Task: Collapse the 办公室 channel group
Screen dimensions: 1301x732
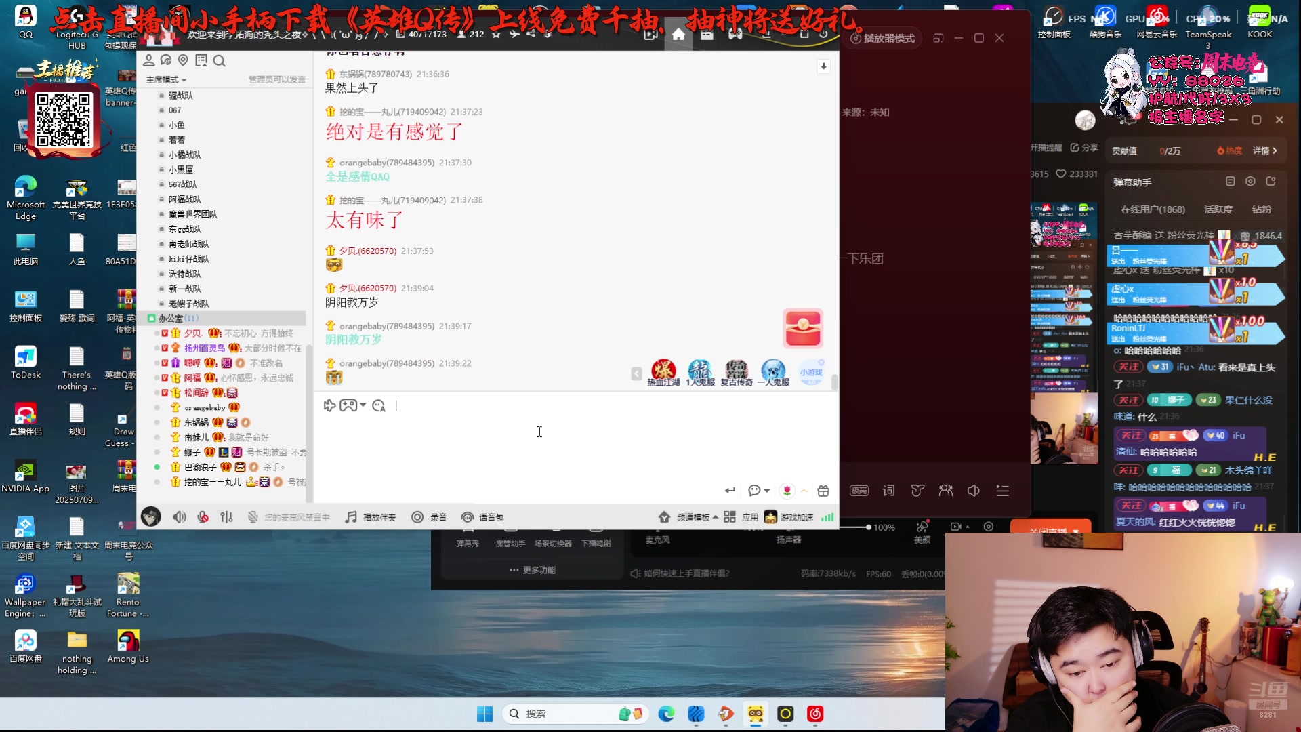Action: pyautogui.click(x=152, y=318)
